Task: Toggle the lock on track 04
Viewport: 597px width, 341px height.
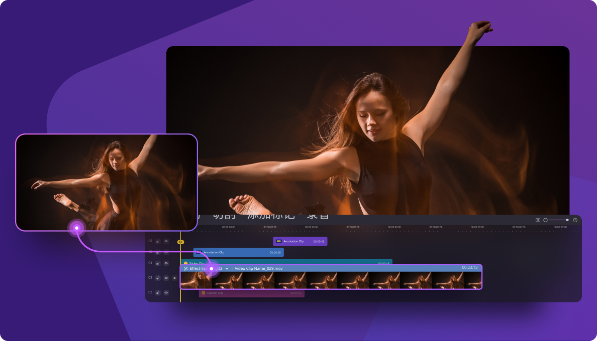Action: [x=158, y=263]
